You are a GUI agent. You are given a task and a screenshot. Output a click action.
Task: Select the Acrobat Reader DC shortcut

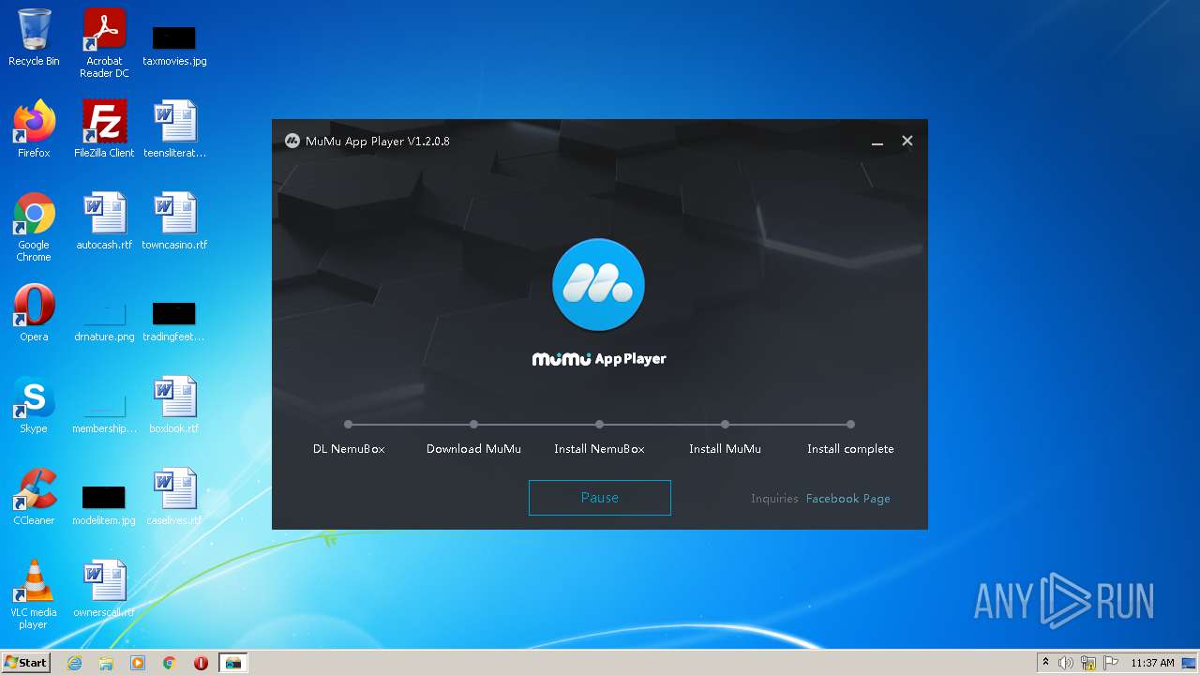(x=104, y=43)
